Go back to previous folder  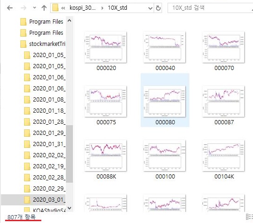pos(10,8)
